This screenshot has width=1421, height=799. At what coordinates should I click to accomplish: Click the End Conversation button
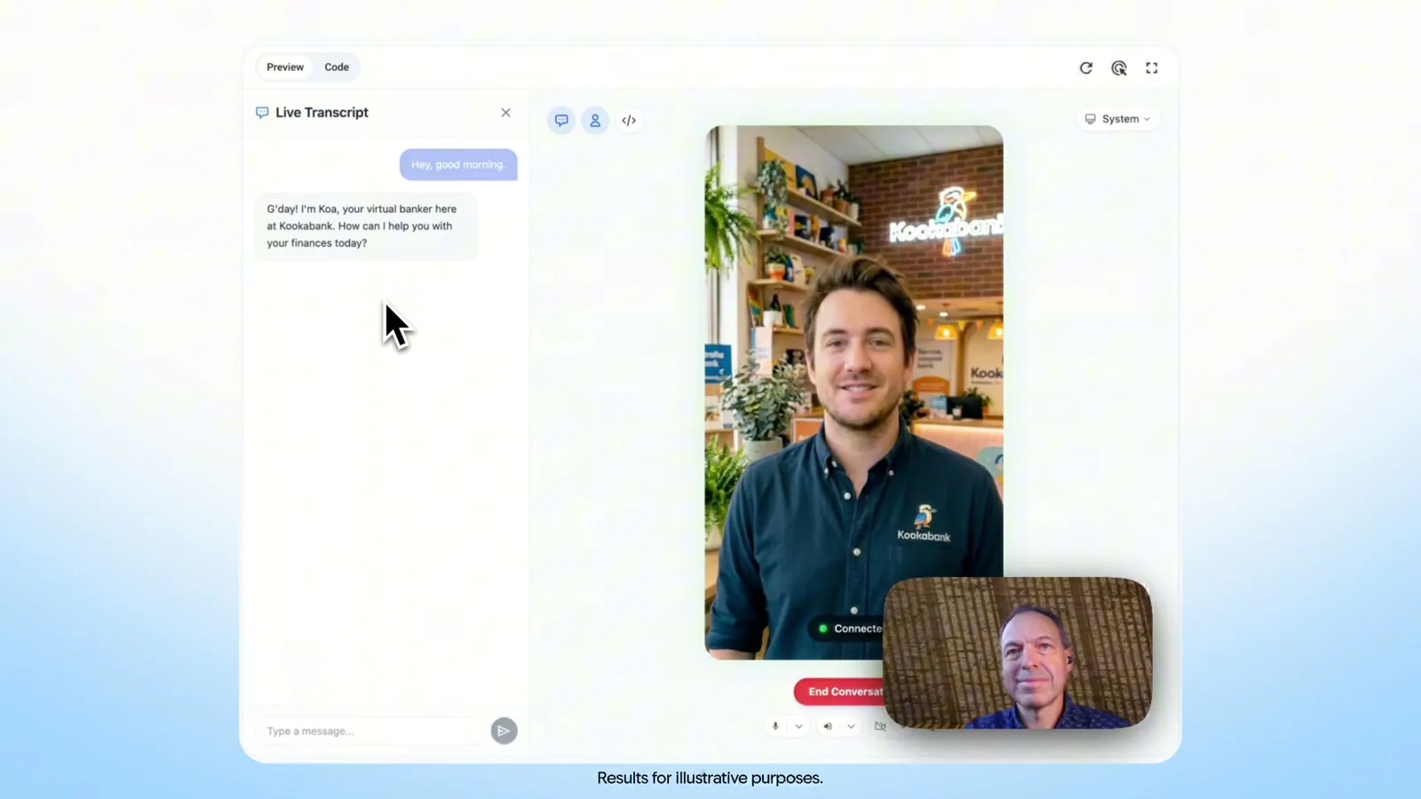coord(839,692)
